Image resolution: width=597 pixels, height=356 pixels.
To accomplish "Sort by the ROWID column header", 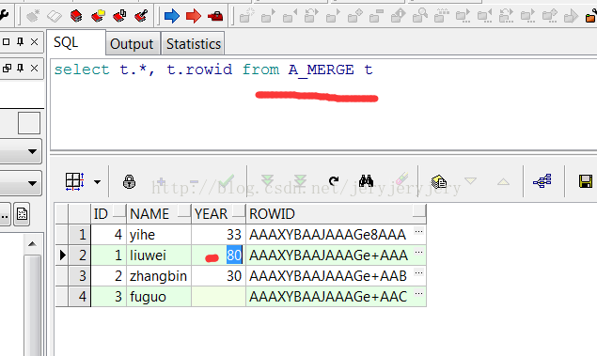I will [337, 214].
